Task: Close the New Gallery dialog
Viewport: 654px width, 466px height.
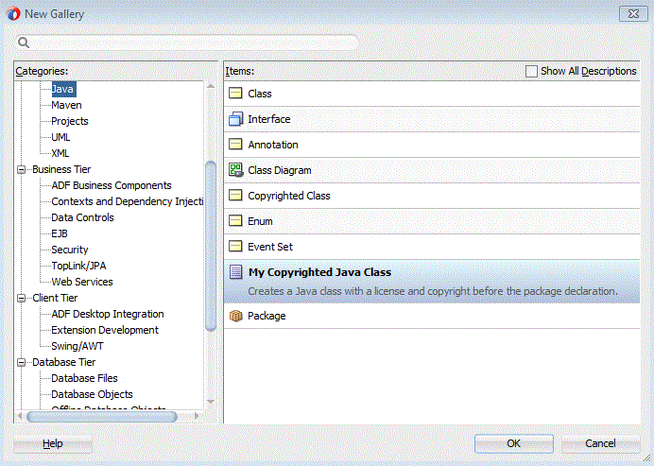Action: (x=633, y=14)
